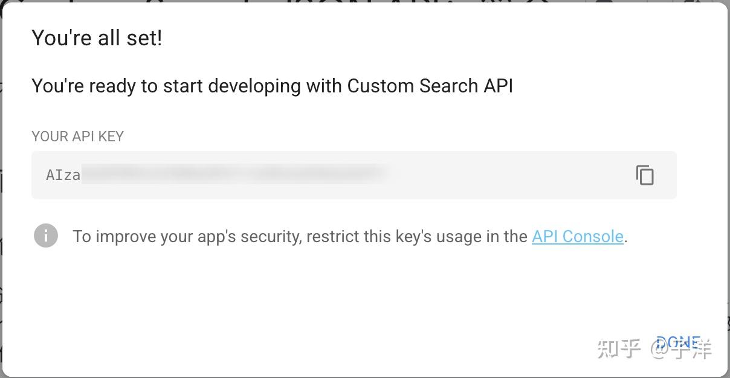This screenshot has height=378, width=730.
Task: Click the dimmed page strip below the dialog
Action: (x=363, y=377)
